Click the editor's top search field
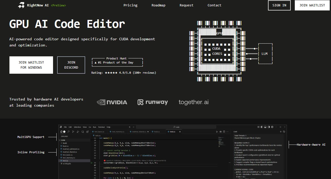Image resolution: width=331 pixels, height=179 pixels. (x=176, y=127)
